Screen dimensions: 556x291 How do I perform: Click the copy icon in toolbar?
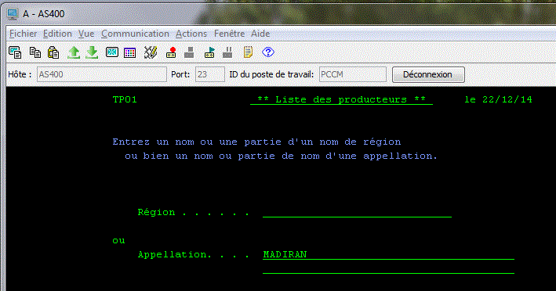click(35, 52)
